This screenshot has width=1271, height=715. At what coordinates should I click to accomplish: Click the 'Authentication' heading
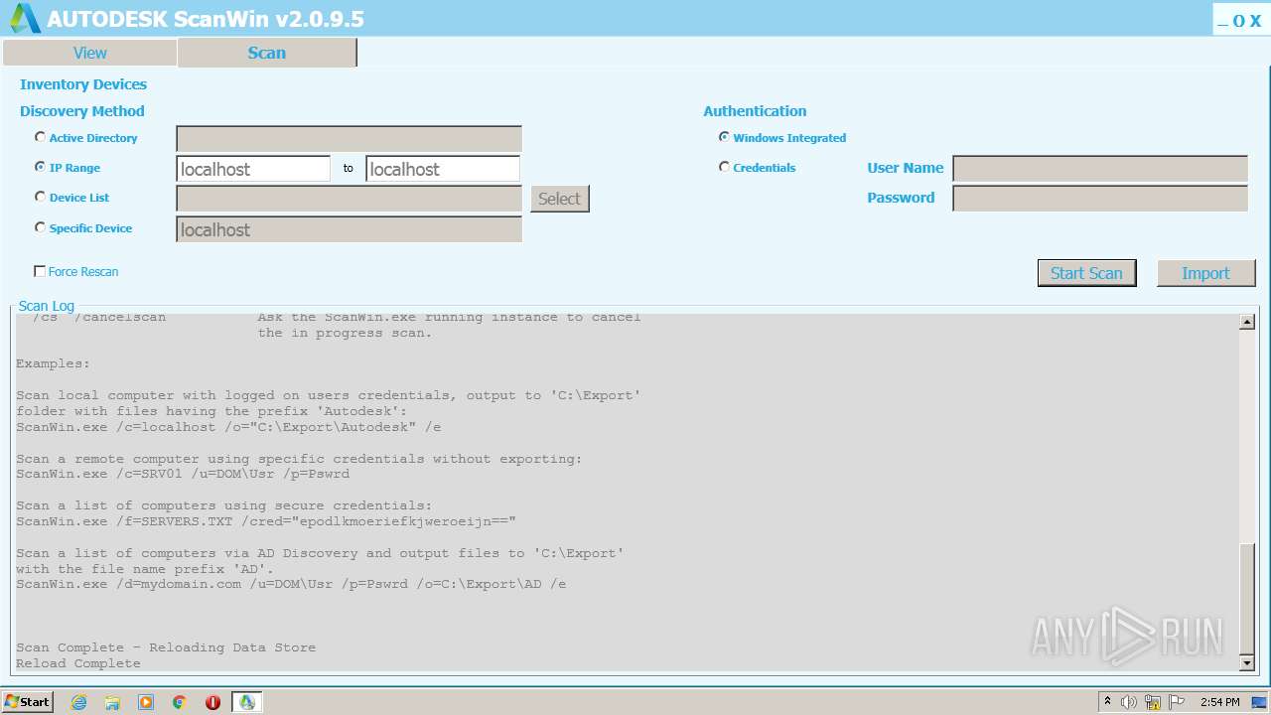click(755, 111)
